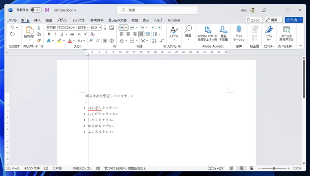Open the font name dropdown
310x176 pixels.
coord(88,28)
